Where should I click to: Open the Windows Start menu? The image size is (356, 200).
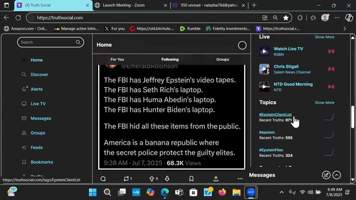click(x=93, y=192)
